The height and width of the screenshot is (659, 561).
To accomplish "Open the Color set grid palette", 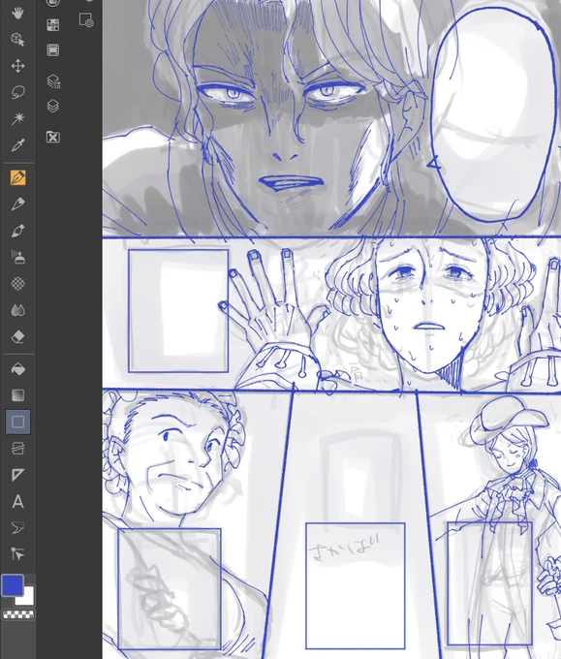I will pyautogui.click(x=53, y=25).
